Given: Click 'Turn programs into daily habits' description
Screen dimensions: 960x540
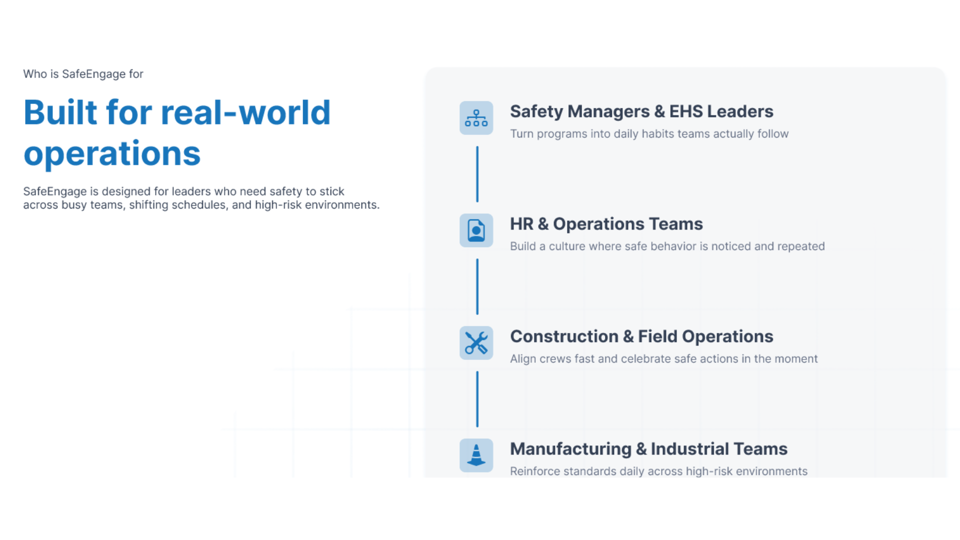Looking at the screenshot, I should [649, 134].
